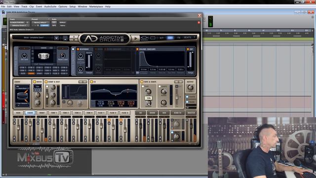
Task: Click the Cut Range slider
Action: coord(191,59)
